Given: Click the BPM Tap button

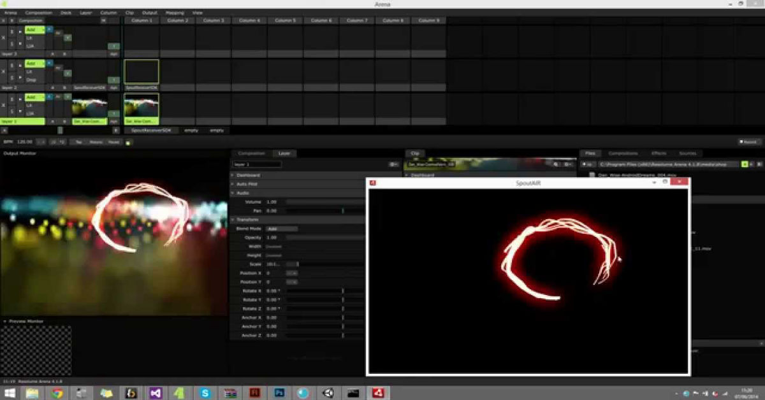Looking at the screenshot, I should click(x=78, y=142).
